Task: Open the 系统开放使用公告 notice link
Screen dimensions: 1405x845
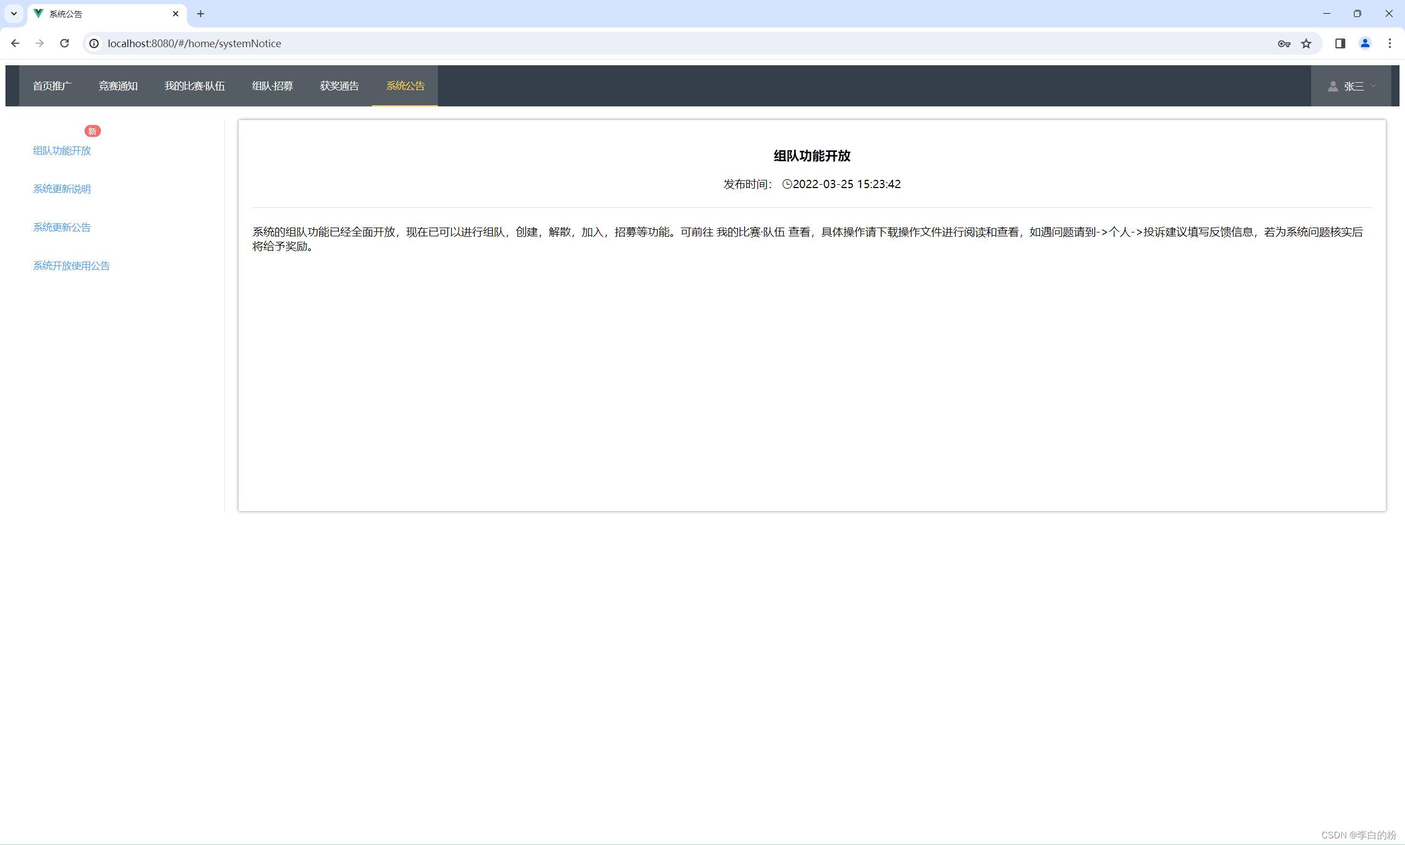Action: pos(71,265)
